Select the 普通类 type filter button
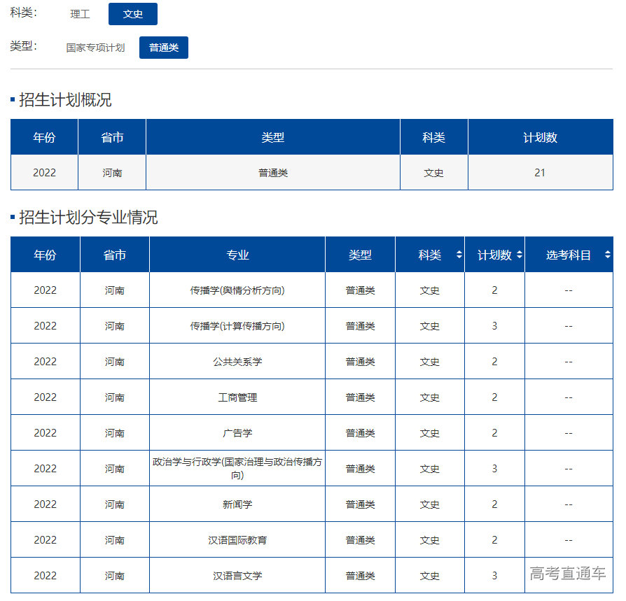This screenshot has width=626, height=601. 163,48
